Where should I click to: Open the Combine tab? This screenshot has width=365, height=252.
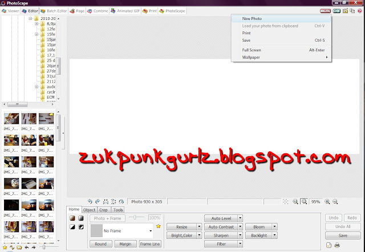(98, 11)
